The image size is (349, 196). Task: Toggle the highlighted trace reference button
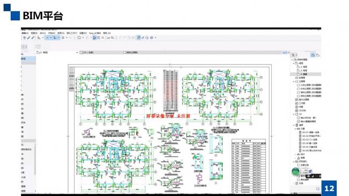(94, 38)
